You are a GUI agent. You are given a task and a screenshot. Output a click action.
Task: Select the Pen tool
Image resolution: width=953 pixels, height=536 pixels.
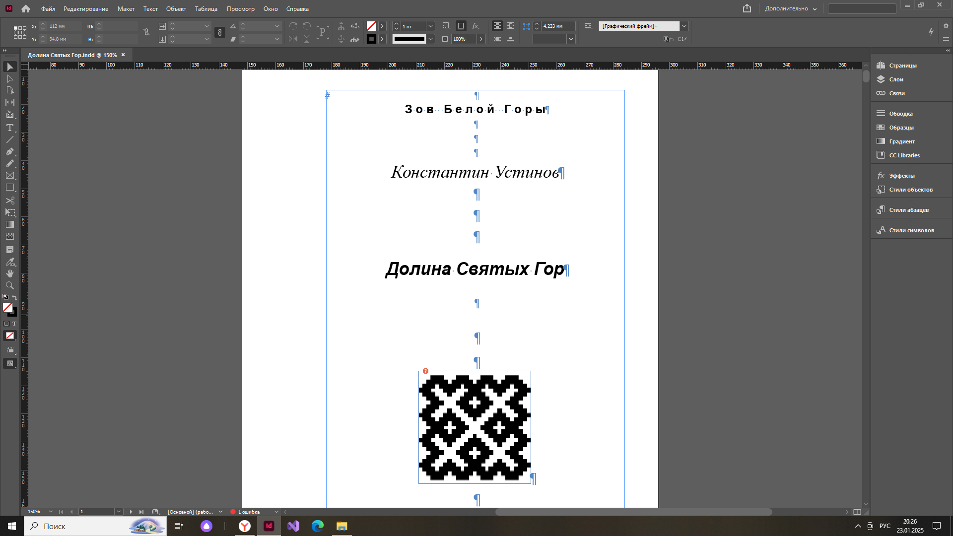[x=9, y=151]
